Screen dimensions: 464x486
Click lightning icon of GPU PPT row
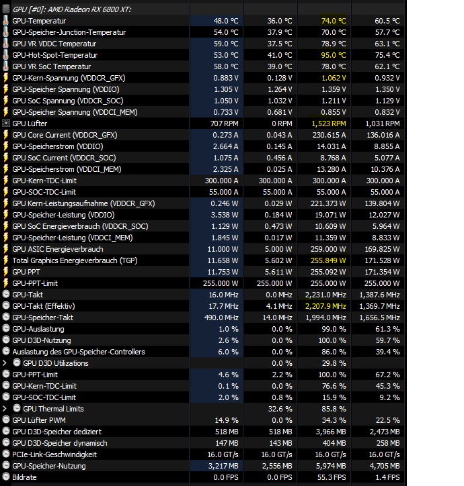point(5,272)
